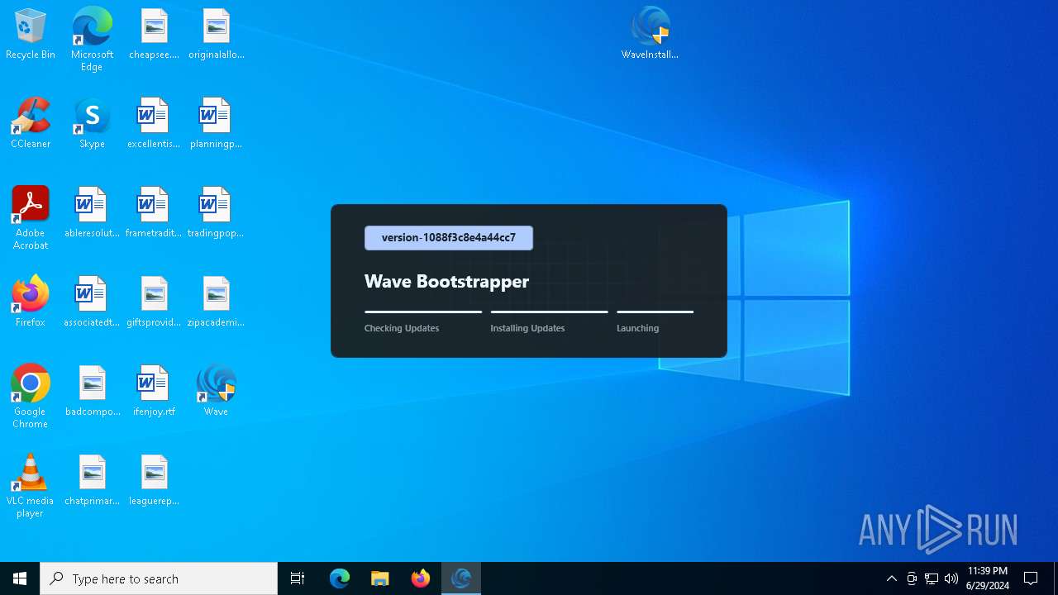Select the chatprimar... image file icon
Viewport: 1058px width, 595px height.
pos(92,480)
